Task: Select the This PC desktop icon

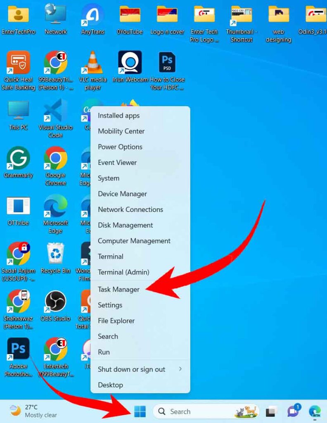Action: pos(18,111)
